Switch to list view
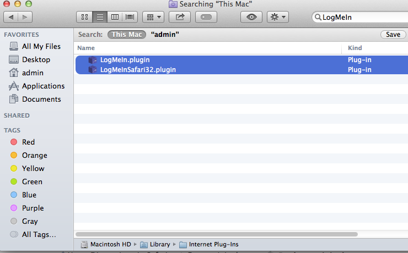This screenshot has width=408, height=253. point(100,17)
